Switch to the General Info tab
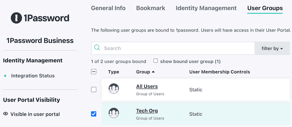 108,8
